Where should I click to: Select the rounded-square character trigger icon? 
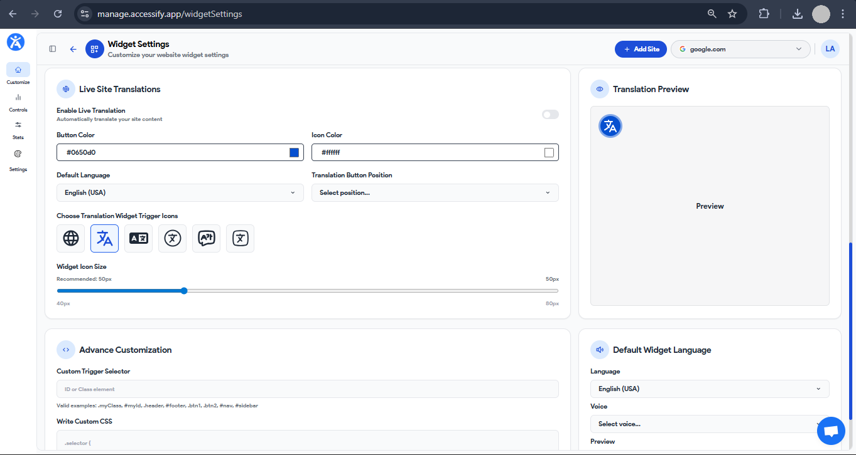coord(241,238)
